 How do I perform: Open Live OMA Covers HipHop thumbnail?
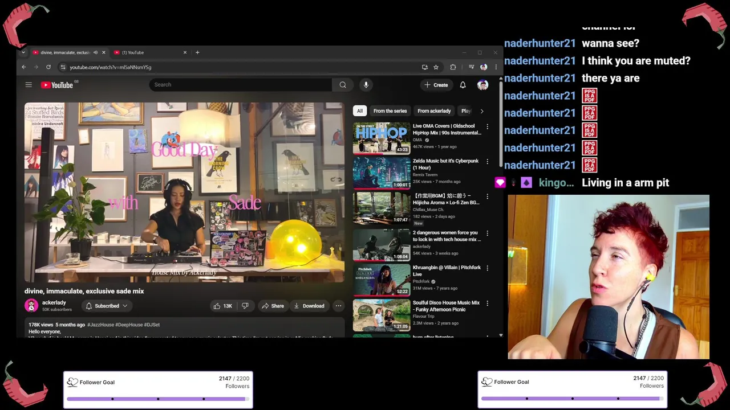[382, 138]
